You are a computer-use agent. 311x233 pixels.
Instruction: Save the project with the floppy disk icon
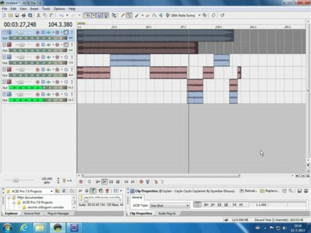[17, 15]
